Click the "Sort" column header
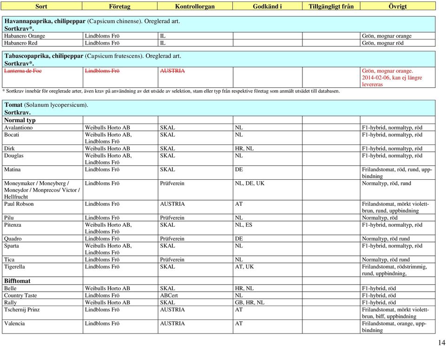Viewport: 446px width, 346px height. coord(41,6)
